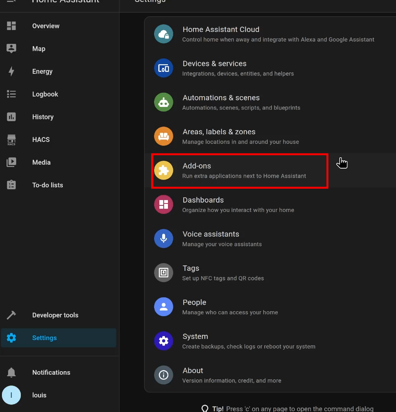
Task: Open the Overview dashboard icon
Action: (x=11, y=26)
